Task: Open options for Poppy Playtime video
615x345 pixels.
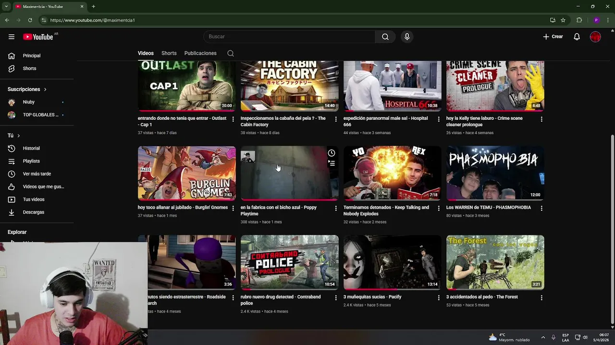Action: pos(336,208)
